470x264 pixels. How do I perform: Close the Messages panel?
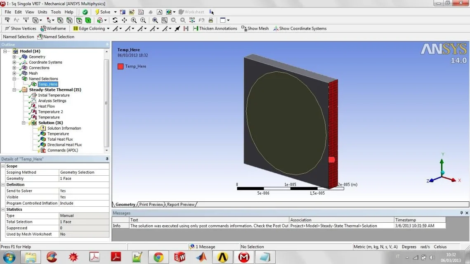[x=467, y=213]
